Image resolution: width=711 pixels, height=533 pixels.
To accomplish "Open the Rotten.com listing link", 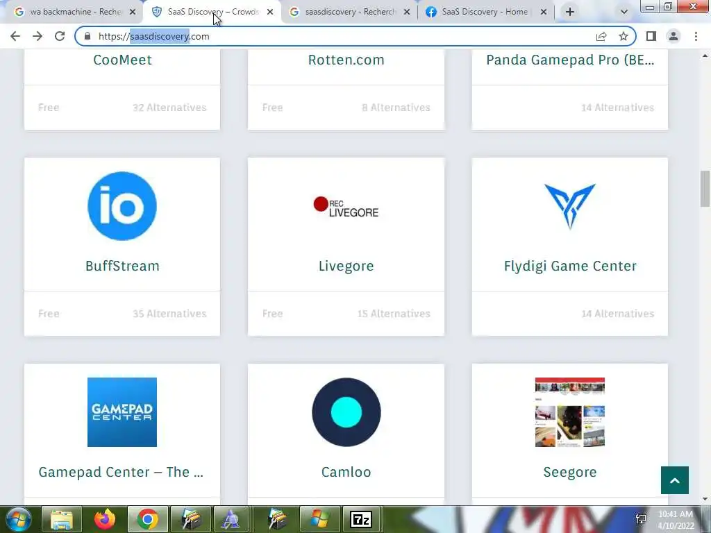I will click(x=346, y=60).
